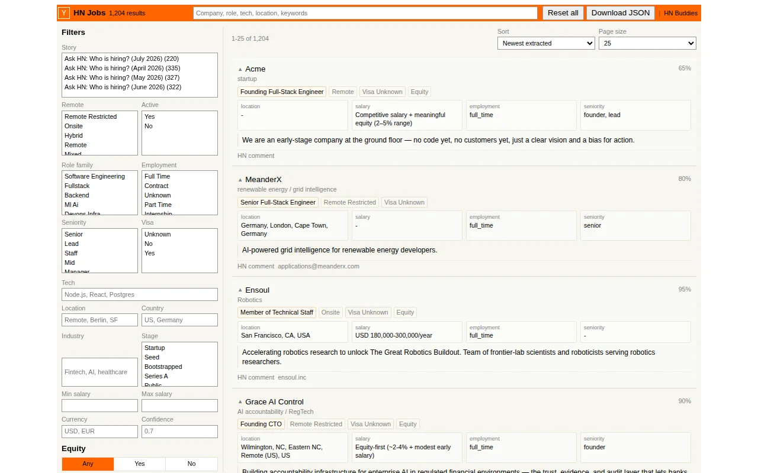Select Contract employment option

[x=179, y=186]
